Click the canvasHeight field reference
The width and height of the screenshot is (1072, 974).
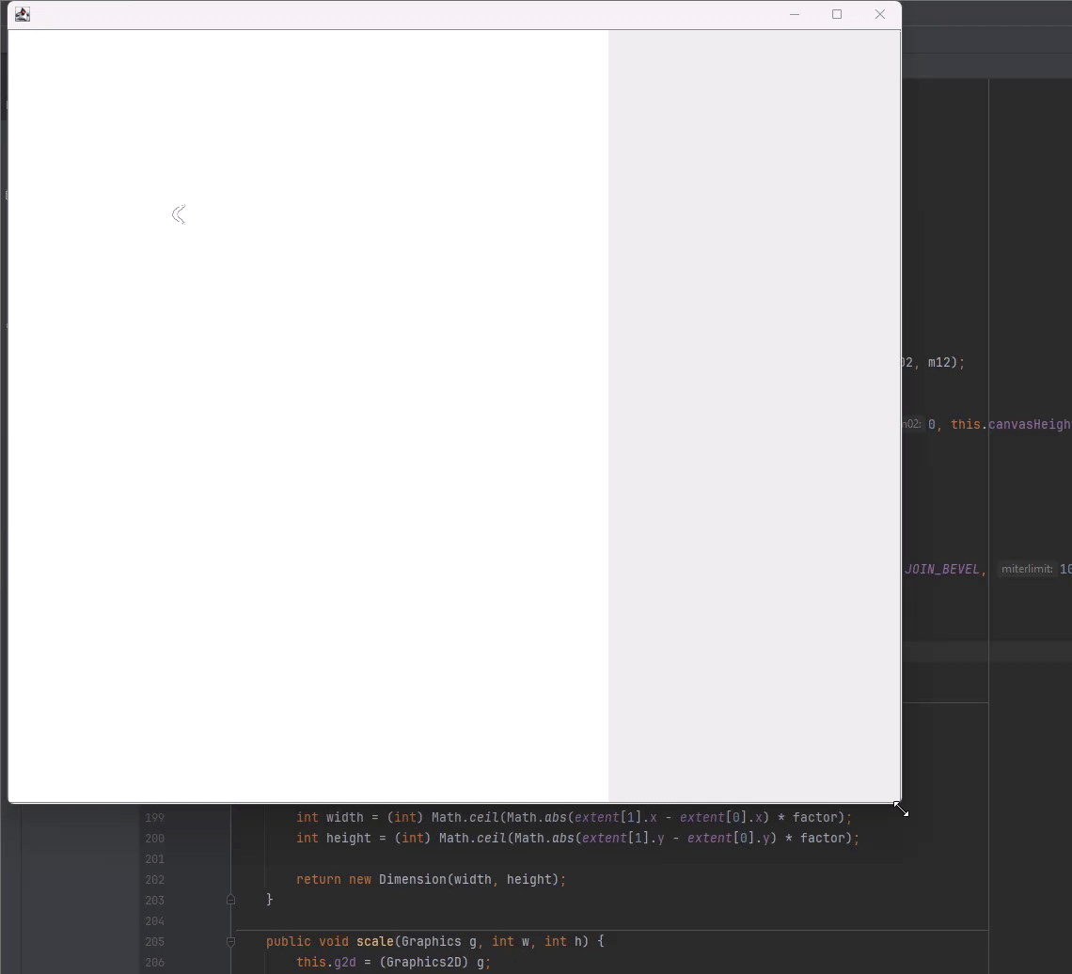pos(1029,424)
